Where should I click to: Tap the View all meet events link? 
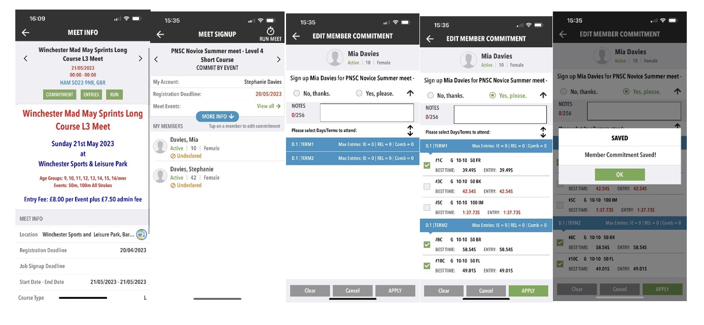[x=268, y=106]
